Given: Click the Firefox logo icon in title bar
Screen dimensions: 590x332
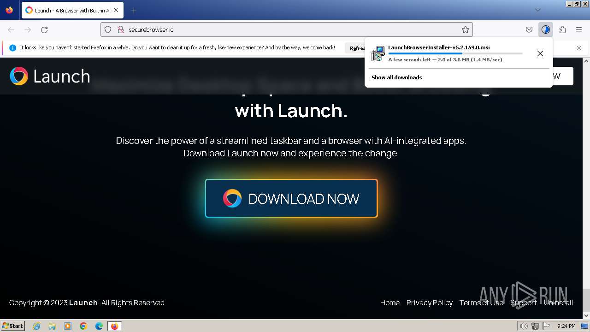Looking at the screenshot, I should (x=9, y=10).
